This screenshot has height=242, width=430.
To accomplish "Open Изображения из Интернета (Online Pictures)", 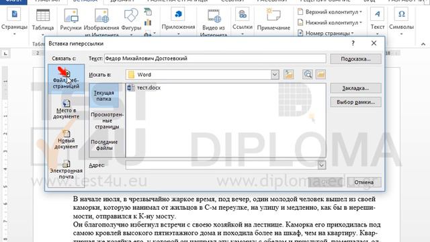I will (101, 22).
